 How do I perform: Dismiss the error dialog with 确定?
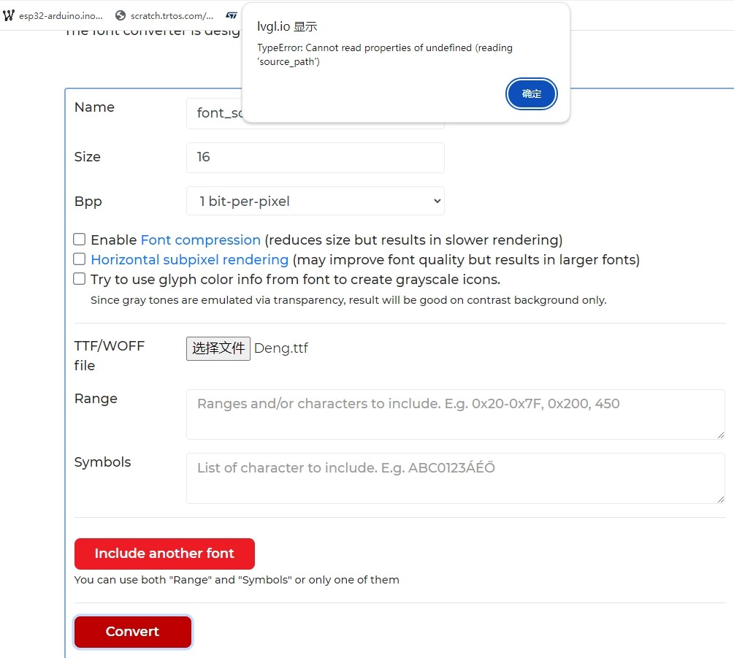click(x=531, y=93)
